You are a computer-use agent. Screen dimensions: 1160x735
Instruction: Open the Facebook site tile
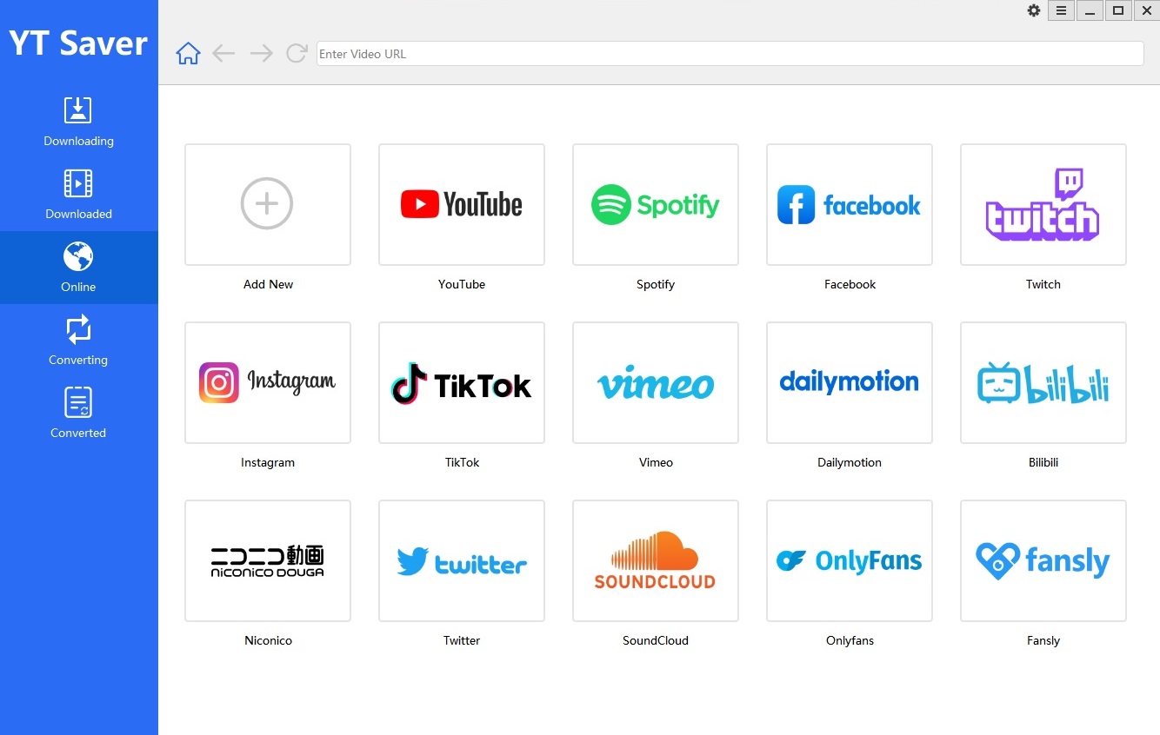pos(850,204)
